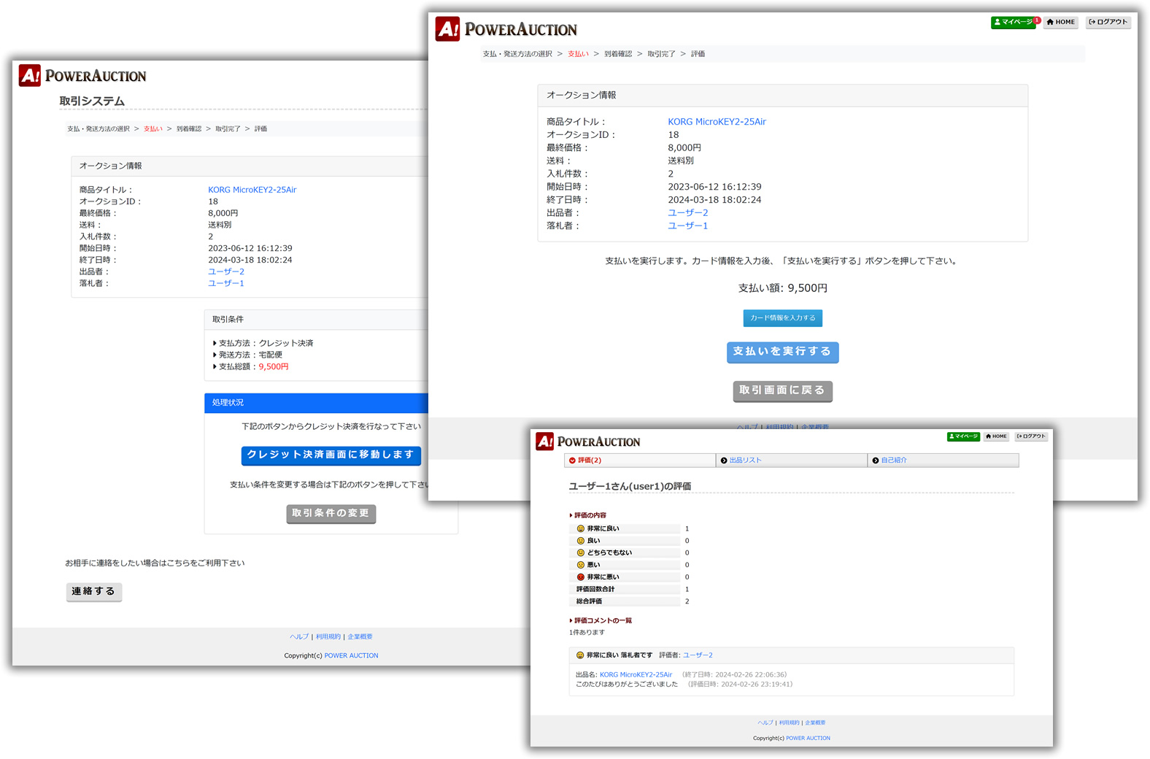Open マイページ from the rating page header
The width and height of the screenshot is (1150, 759).
click(x=963, y=436)
